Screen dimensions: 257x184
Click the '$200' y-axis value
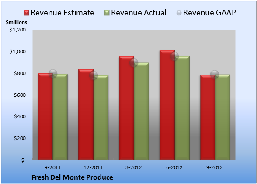(x=20, y=138)
